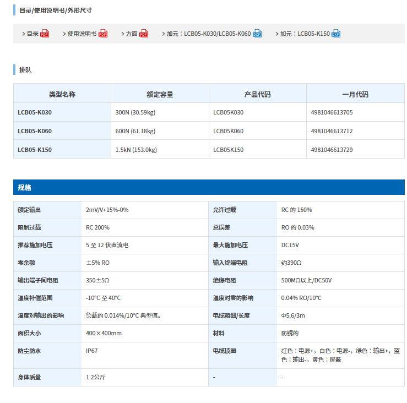Click code 4981046613705
This screenshot has height=403, width=407.
(332, 112)
